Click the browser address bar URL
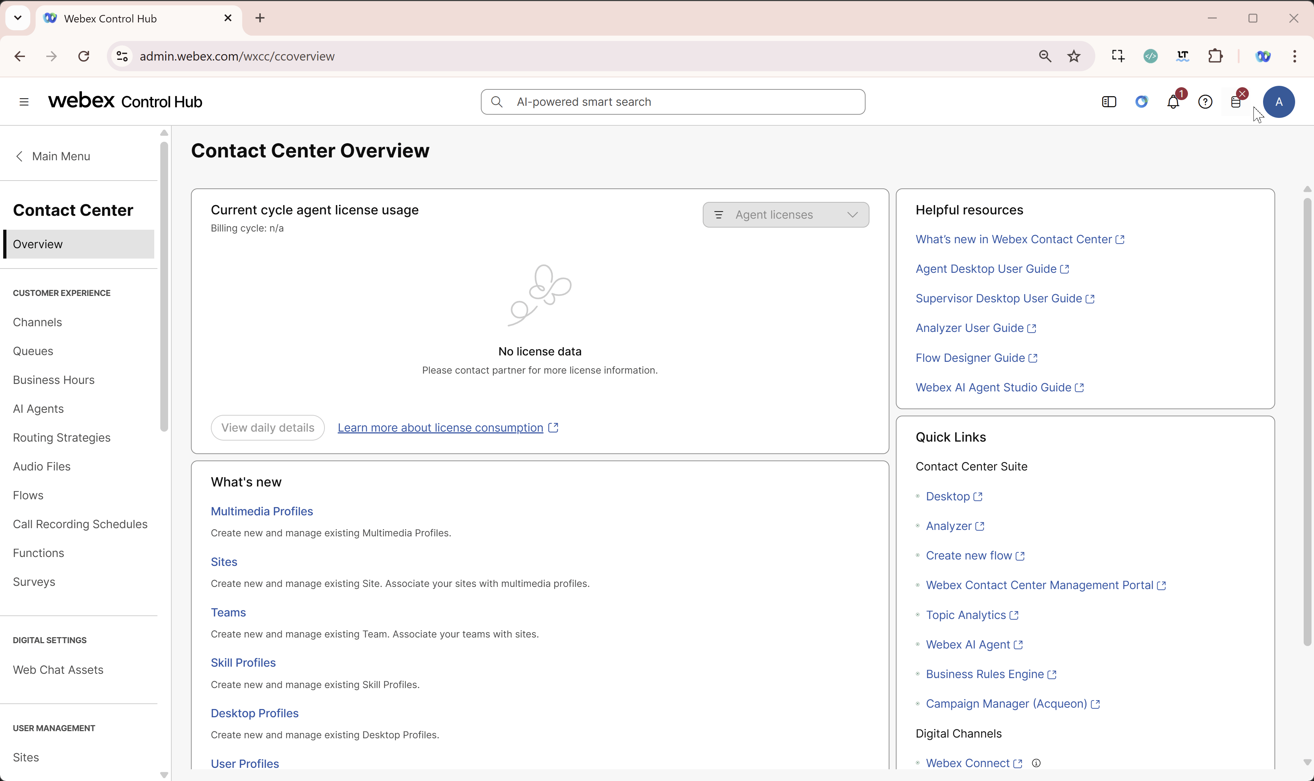Viewport: 1314px width, 781px height. pyautogui.click(x=237, y=56)
